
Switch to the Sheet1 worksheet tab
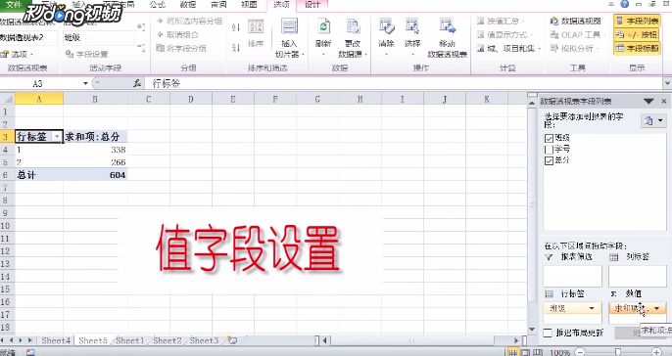(x=130, y=340)
